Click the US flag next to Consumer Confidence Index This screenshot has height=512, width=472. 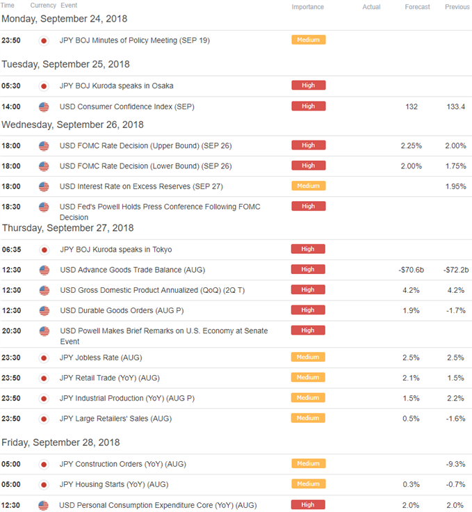pyautogui.click(x=44, y=106)
